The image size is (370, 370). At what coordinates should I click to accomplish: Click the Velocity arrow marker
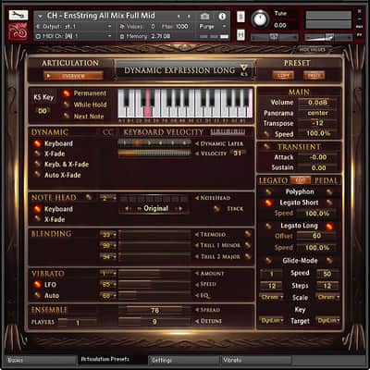point(197,154)
